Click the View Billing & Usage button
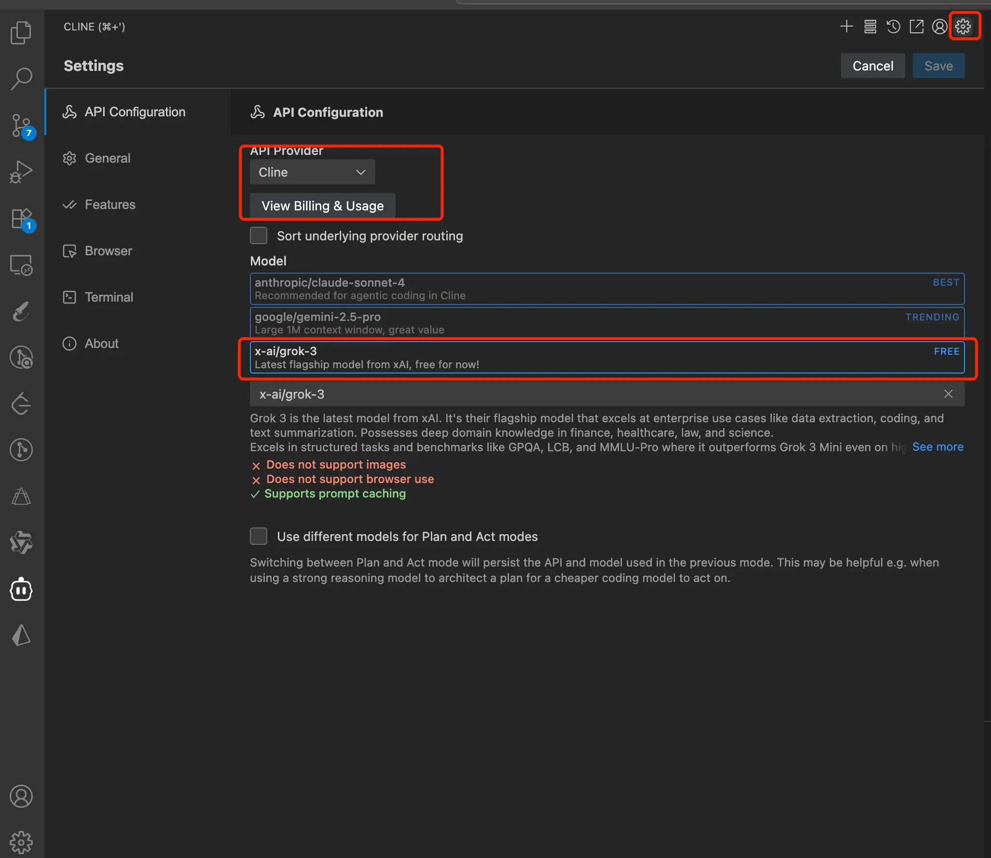This screenshot has width=991, height=858. click(x=322, y=206)
